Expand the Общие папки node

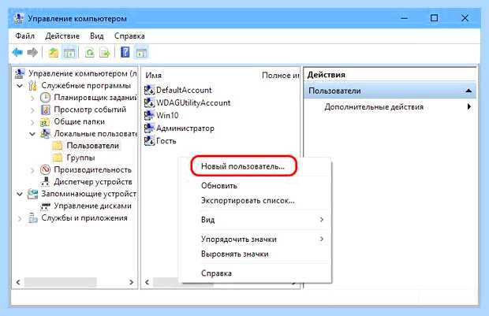click(32, 122)
